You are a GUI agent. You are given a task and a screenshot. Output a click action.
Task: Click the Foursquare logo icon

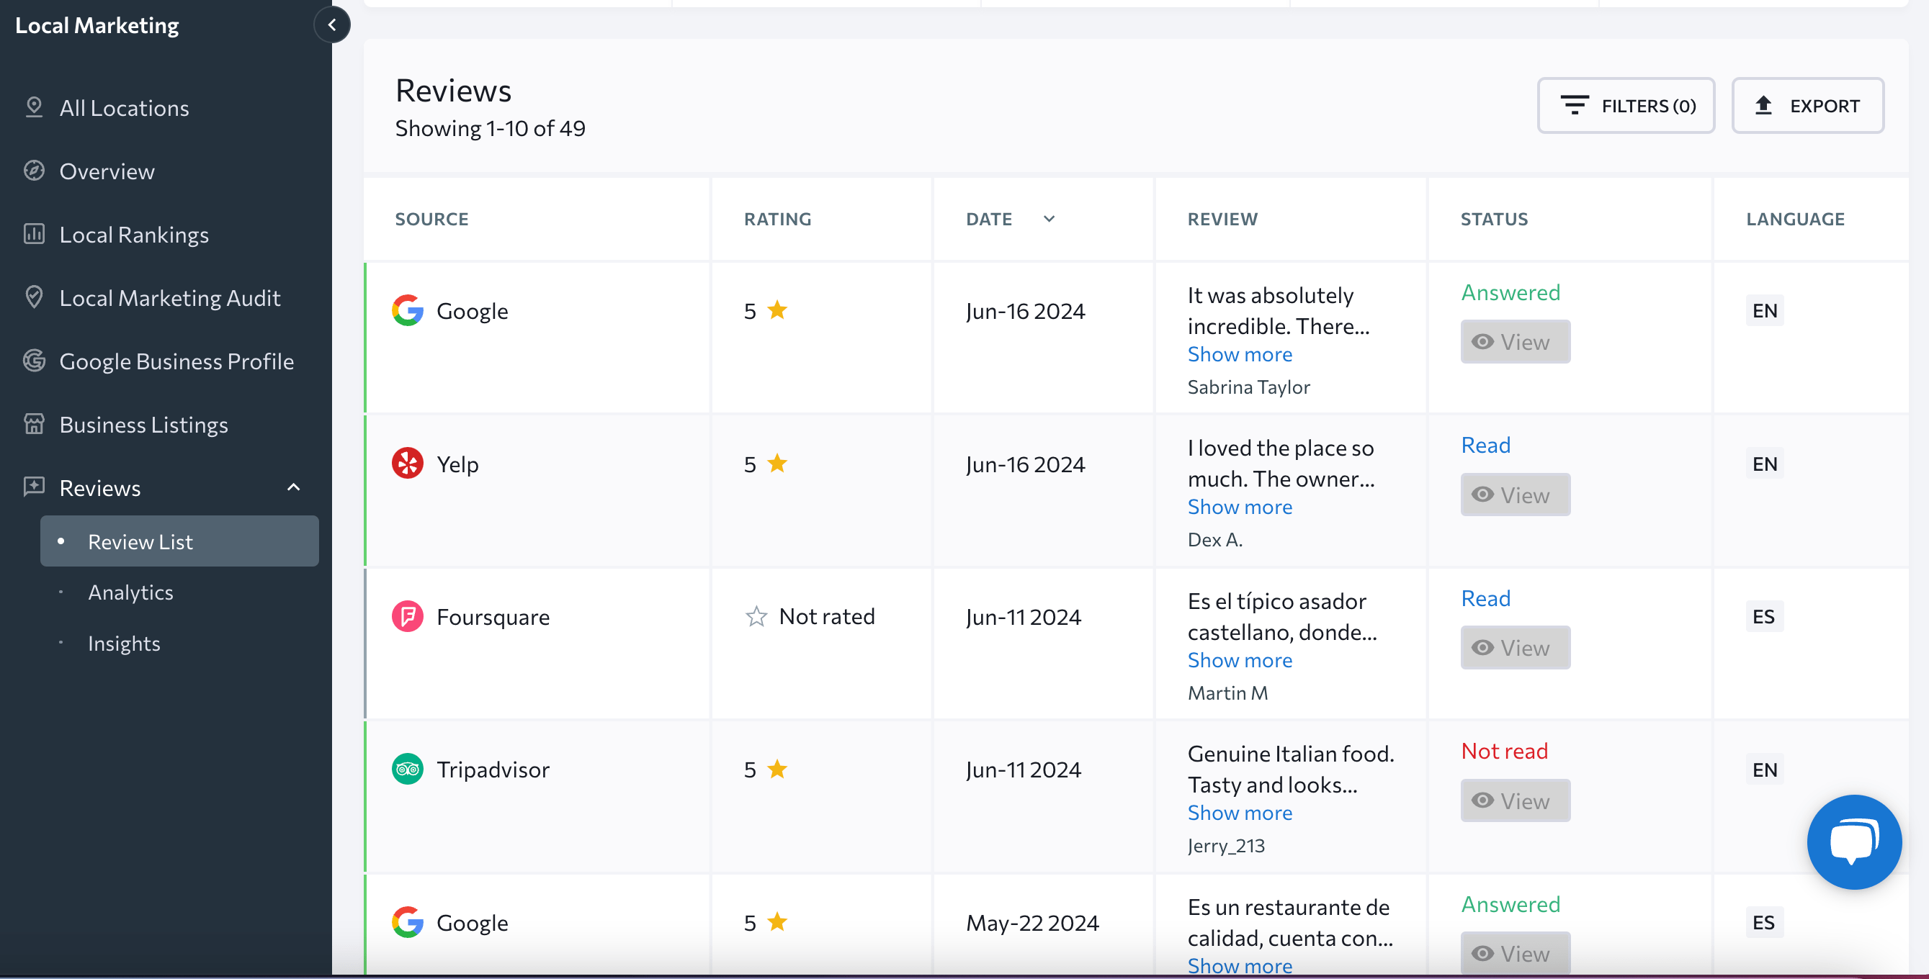[x=408, y=617]
